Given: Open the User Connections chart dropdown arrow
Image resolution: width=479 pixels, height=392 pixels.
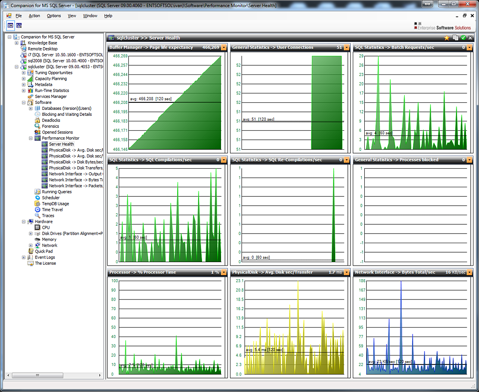Looking at the screenshot, I should coord(346,47).
